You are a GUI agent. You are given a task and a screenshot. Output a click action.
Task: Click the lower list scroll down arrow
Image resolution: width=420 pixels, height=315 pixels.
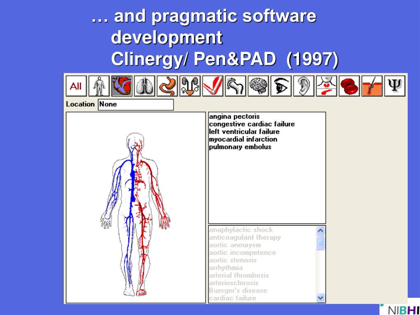pyautogui.click(x=320, y=298)
